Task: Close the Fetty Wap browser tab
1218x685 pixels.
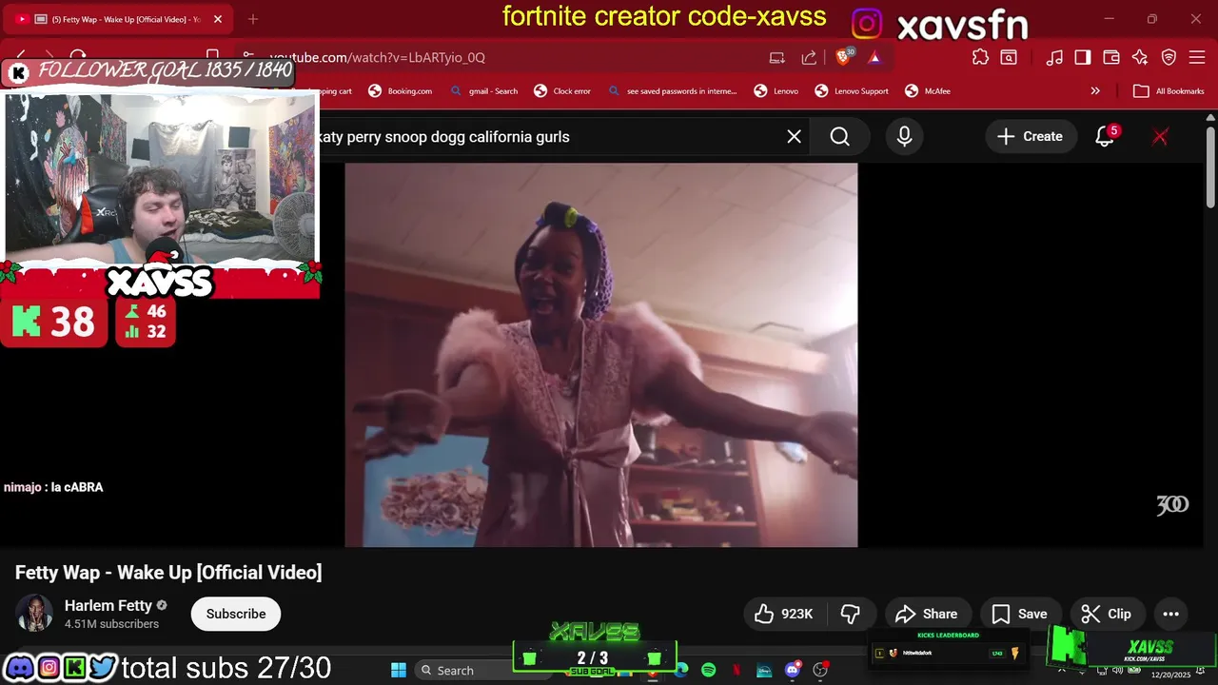Action: point(218,19)
